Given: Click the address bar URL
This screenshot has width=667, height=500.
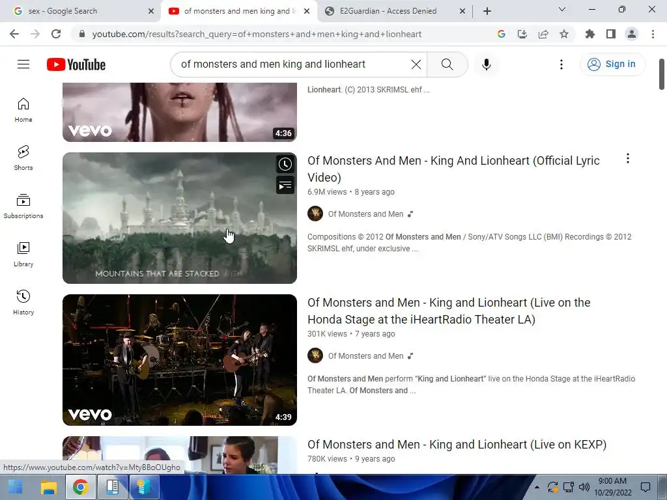Looking at the screenshot, I should click(x=257, y=34).
